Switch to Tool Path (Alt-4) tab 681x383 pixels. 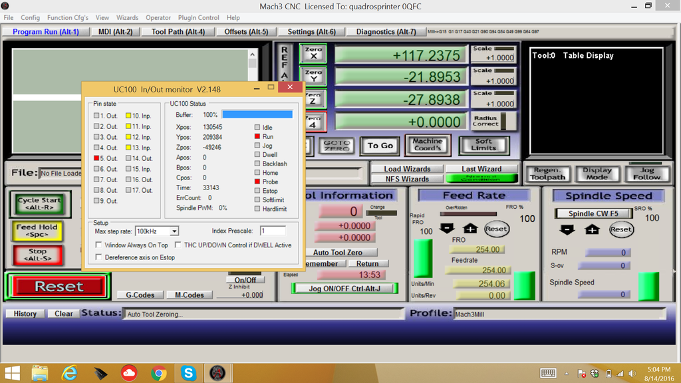[178, 32]
